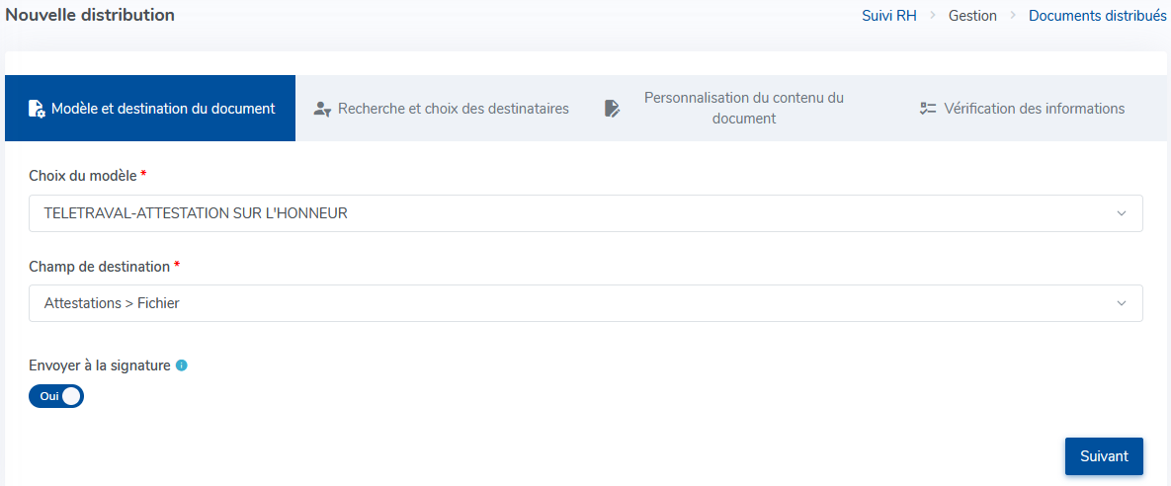Open the Documents distribués breadcrumb link
The width and height of the screenshot is (1171, 486).
tap(1099, 16)
